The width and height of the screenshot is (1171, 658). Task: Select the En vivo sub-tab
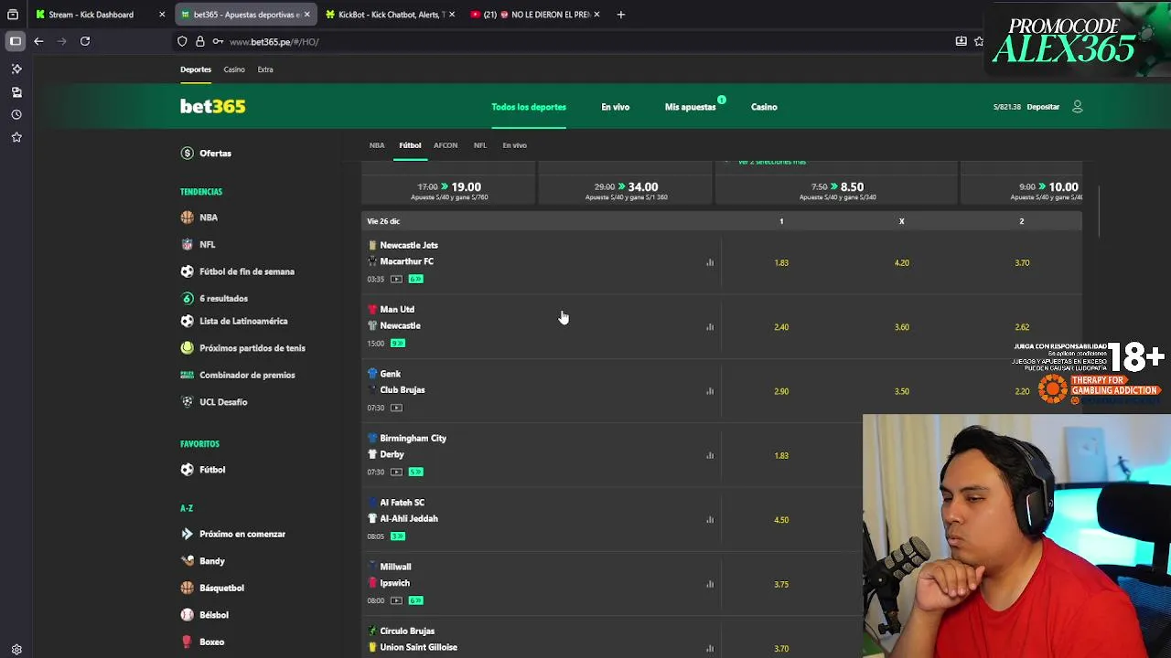click(x=514, y=145)
